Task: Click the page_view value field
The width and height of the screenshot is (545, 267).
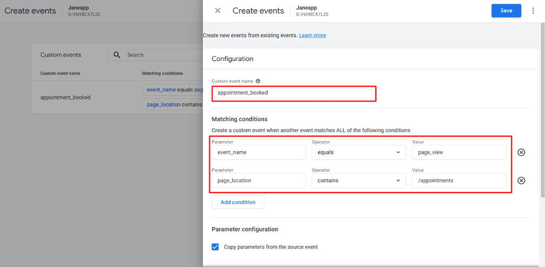Action: tap(459, 152)
